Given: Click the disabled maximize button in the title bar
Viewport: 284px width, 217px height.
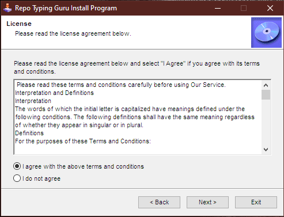Looking at the screenshot, I should tap(244, 8).
